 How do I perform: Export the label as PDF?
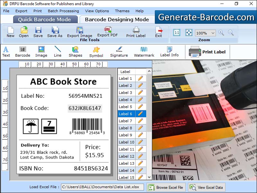pyautogui.click(x=108, y=32)
